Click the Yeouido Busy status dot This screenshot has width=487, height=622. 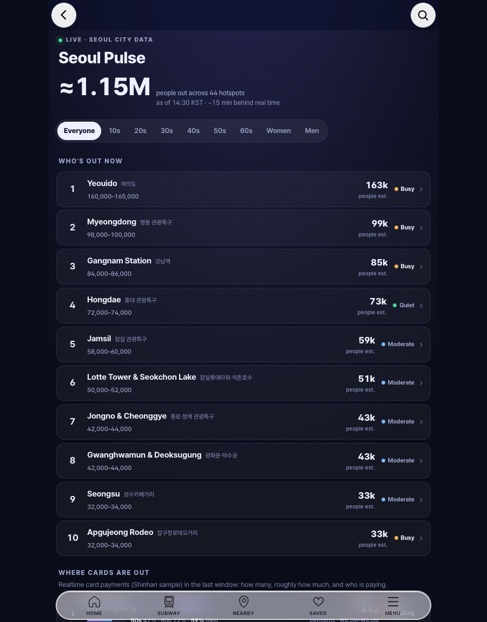click(x=396, y=189)
